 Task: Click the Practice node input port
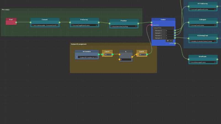[x=109, y=23]
